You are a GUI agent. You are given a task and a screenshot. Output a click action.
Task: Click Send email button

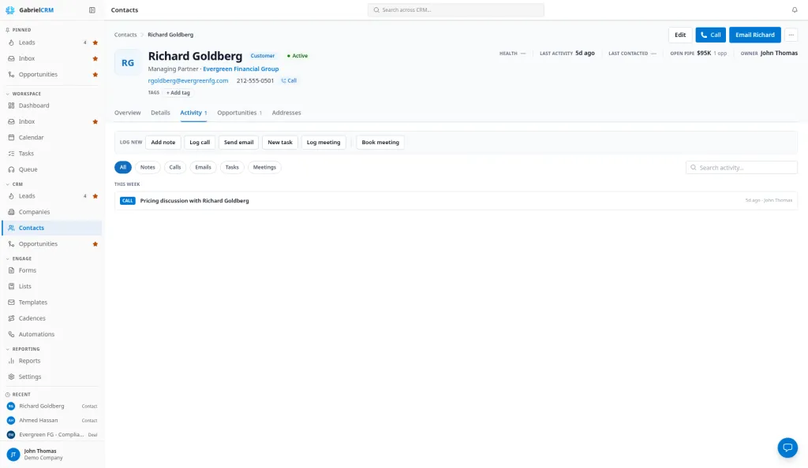tap(238, 142)
